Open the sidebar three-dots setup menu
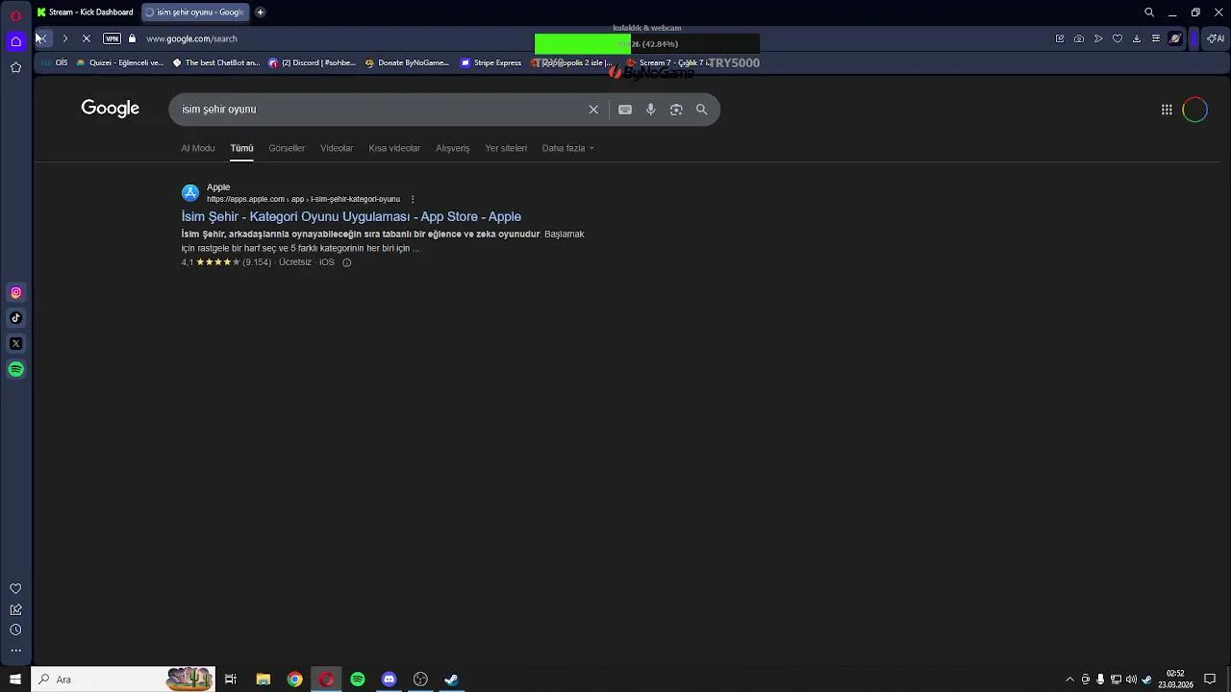The height and width of the screenshot is (692, 1231). 15,651
